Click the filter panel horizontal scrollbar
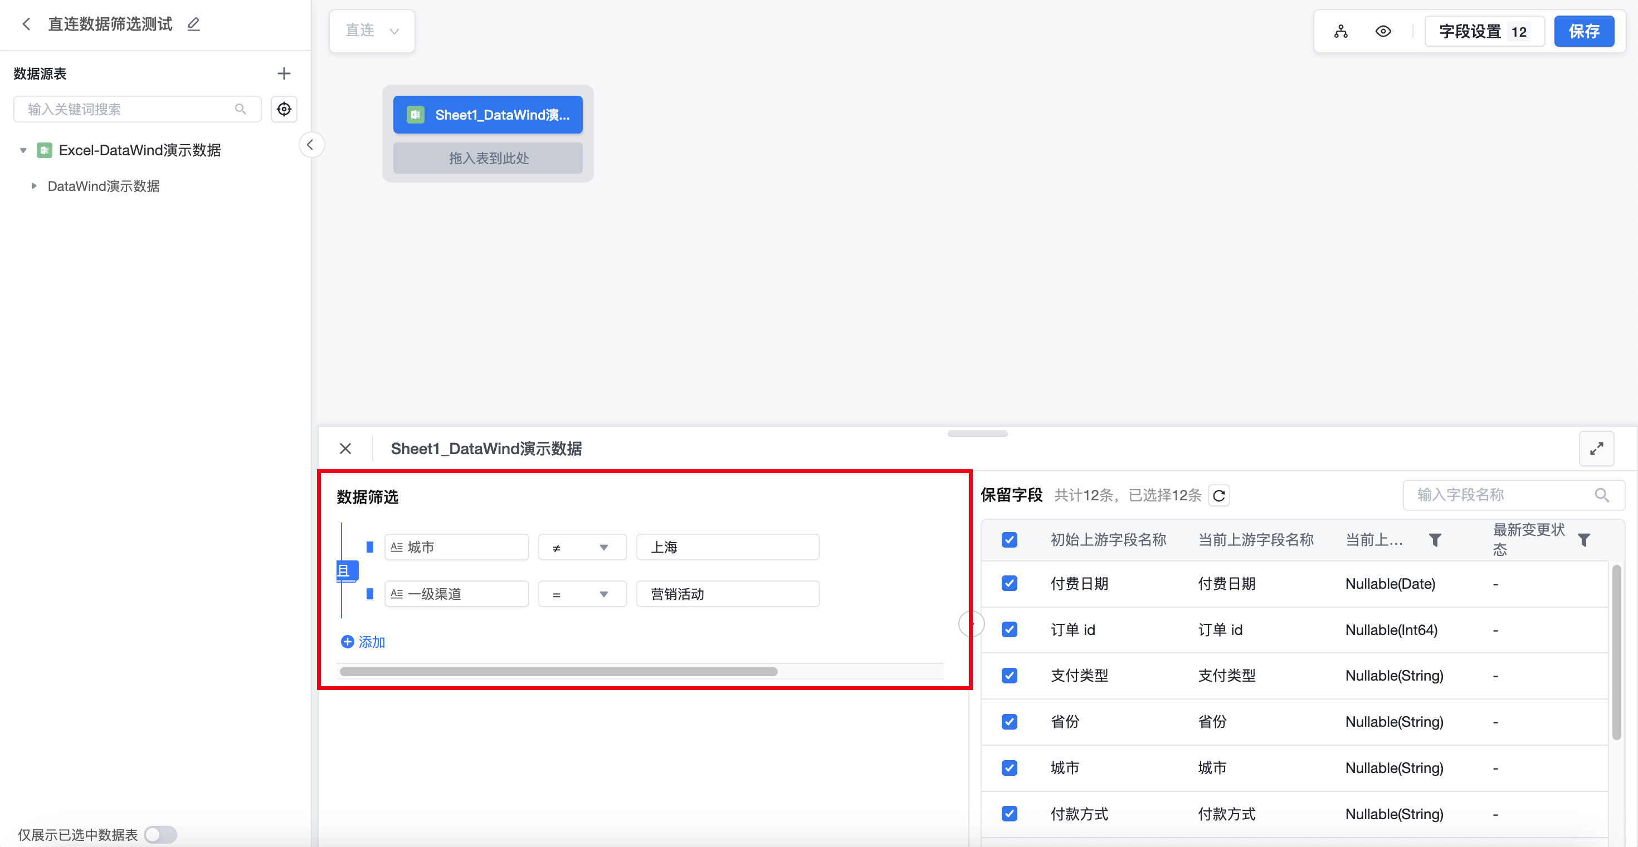This screenshot has width=1638, height=847. [558, 672]
